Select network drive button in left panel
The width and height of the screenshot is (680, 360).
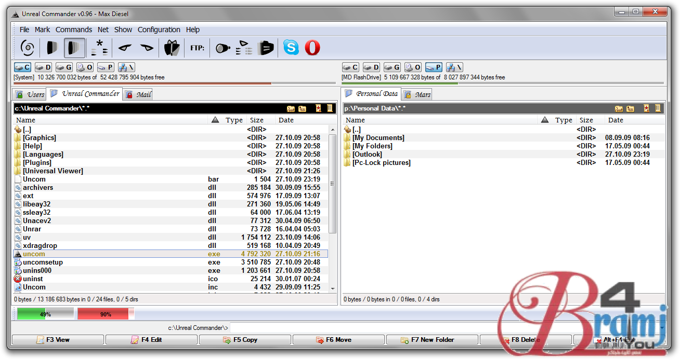[x=126, y=67]
